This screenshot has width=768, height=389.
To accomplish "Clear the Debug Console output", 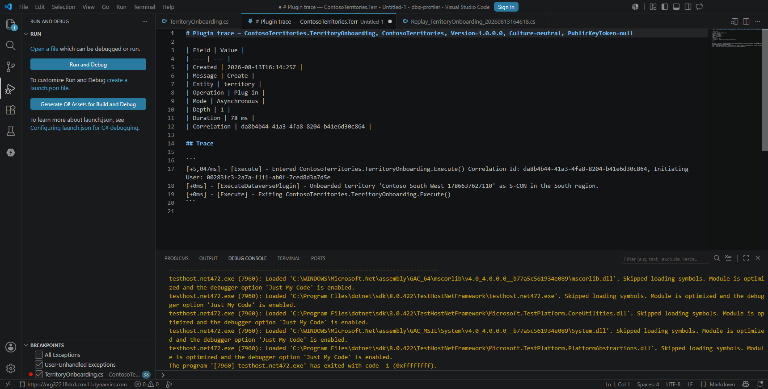I will click(x=728, y=258).
